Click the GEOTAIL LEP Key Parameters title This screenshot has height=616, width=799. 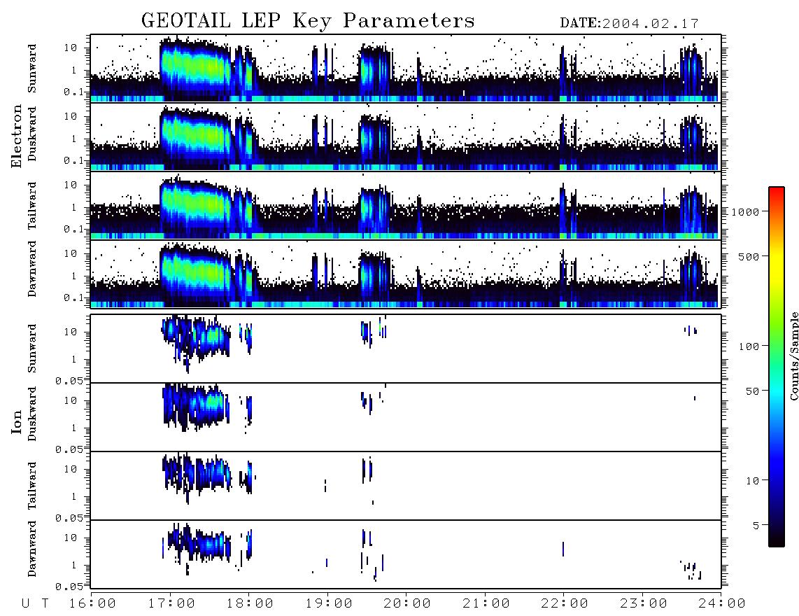click(308, 21)
